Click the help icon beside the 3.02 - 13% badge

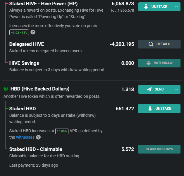pos(33,32)
